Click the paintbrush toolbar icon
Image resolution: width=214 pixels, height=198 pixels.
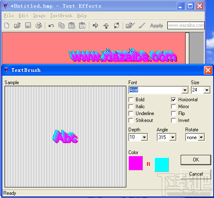(142, 26)
